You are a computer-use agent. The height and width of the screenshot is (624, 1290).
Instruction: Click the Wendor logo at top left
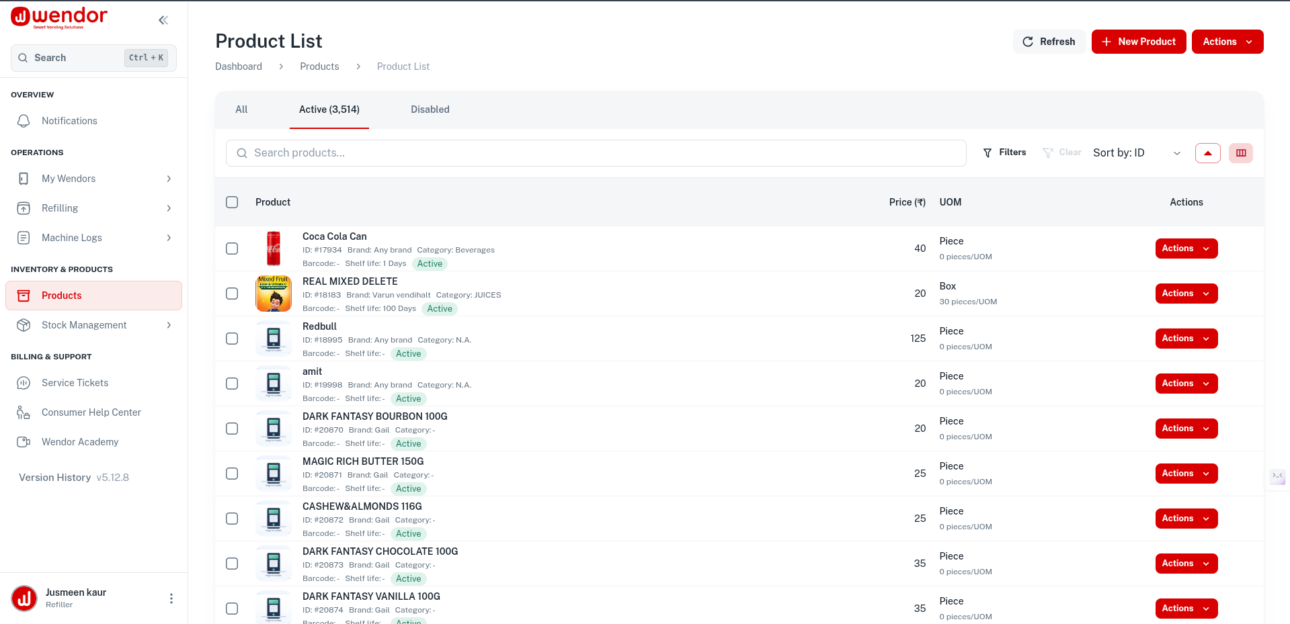(59, 17)
